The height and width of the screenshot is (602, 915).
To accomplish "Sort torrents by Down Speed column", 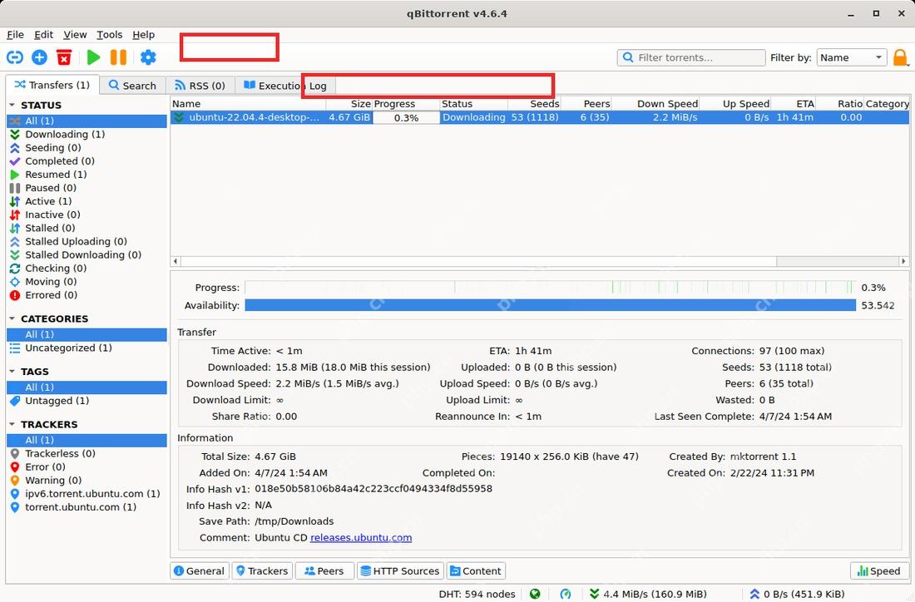I will click(x=656, y=103).
